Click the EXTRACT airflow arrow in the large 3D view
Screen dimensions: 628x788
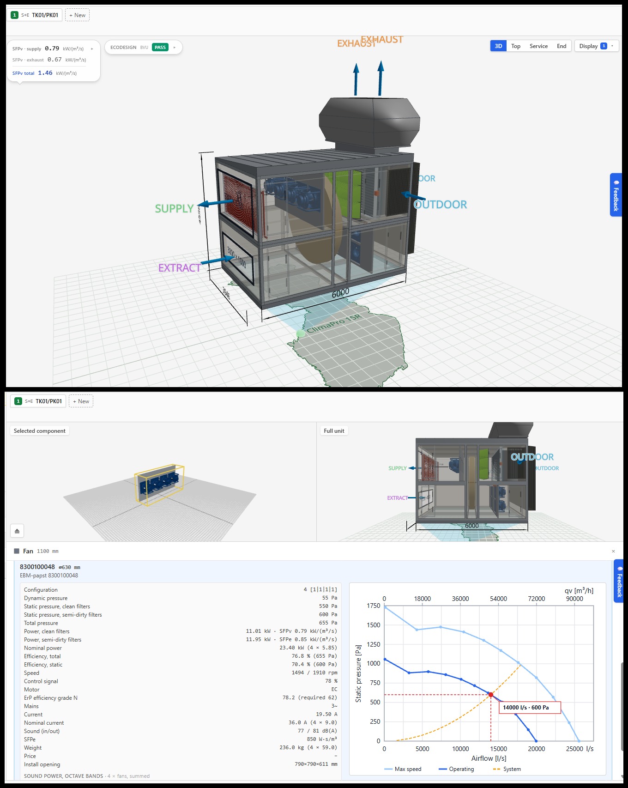point(217,261)
